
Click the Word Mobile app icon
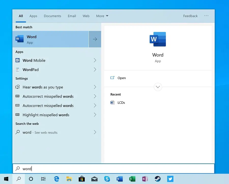pyautogui.click(x=18, y=60)
